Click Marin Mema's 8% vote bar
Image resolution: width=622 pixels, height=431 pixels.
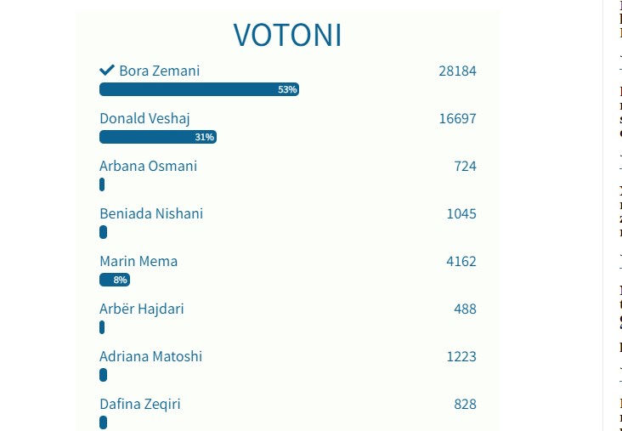tap(115, 280)
